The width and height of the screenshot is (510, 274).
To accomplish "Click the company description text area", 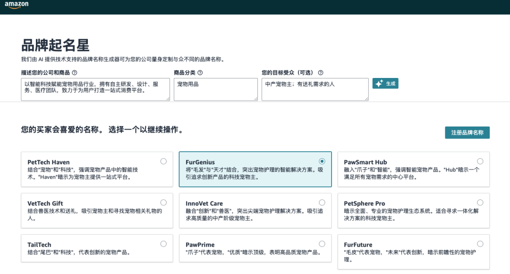I will 94,89.
